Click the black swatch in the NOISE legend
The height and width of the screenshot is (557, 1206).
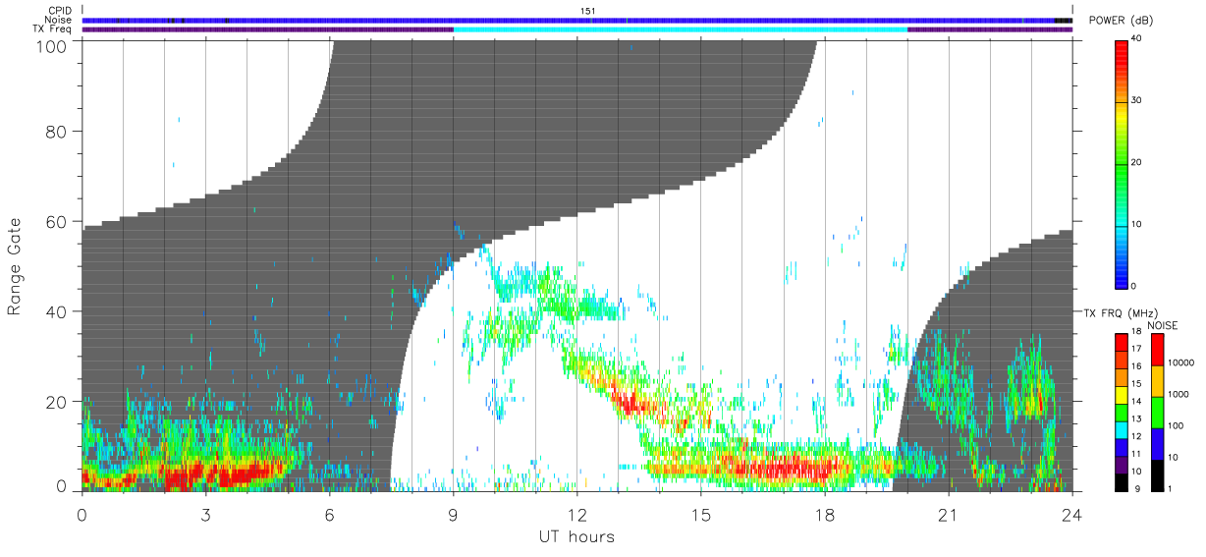point(1159,475)
